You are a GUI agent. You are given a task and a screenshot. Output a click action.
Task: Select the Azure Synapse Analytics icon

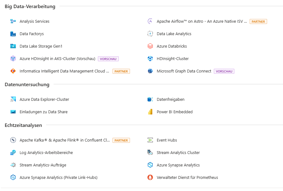(x=150, y=165)
